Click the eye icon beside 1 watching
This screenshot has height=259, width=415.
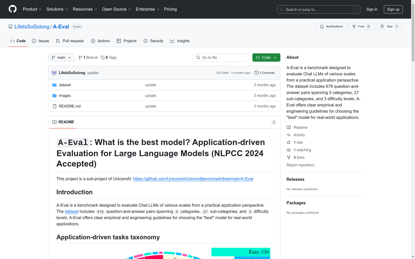289,150
